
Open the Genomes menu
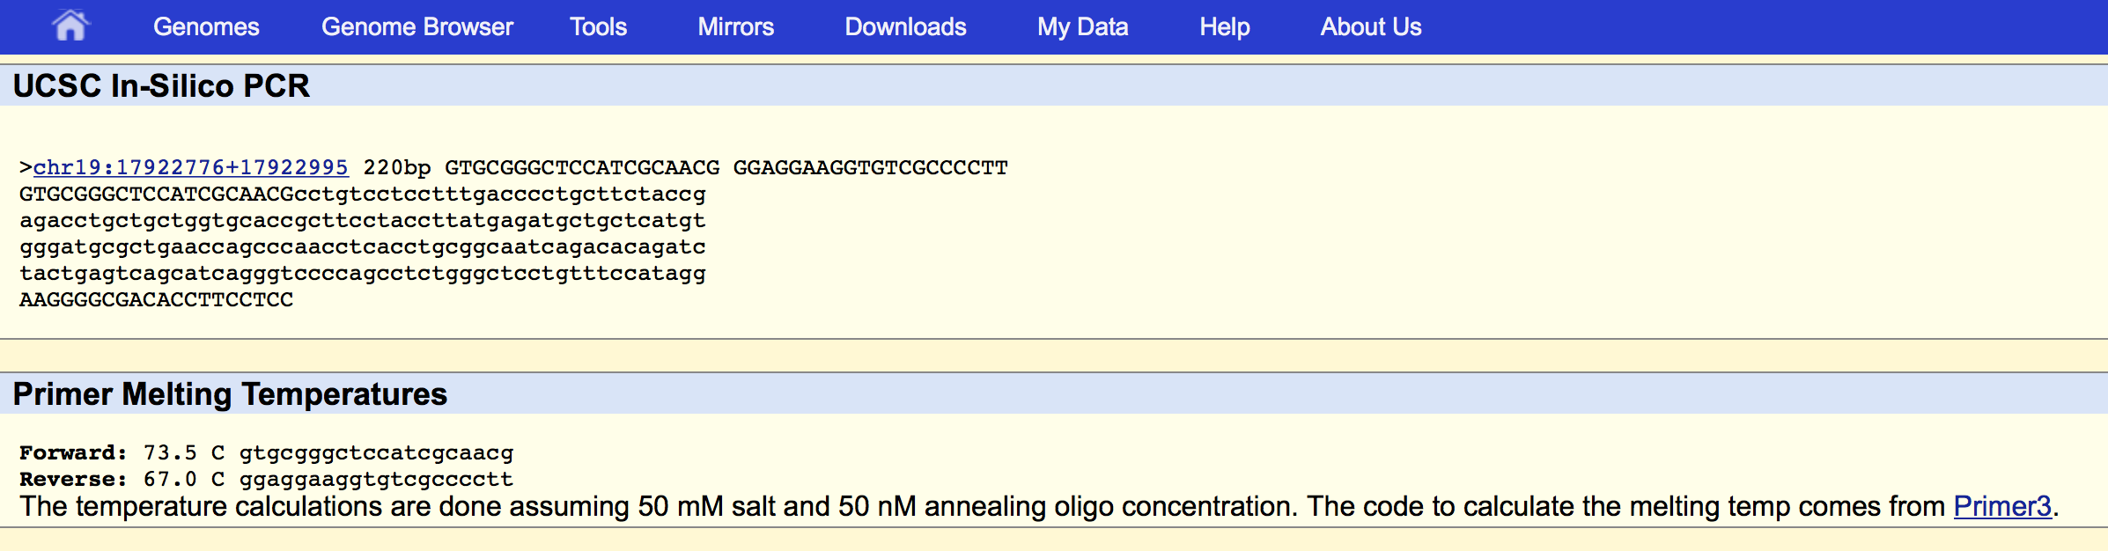206,27
